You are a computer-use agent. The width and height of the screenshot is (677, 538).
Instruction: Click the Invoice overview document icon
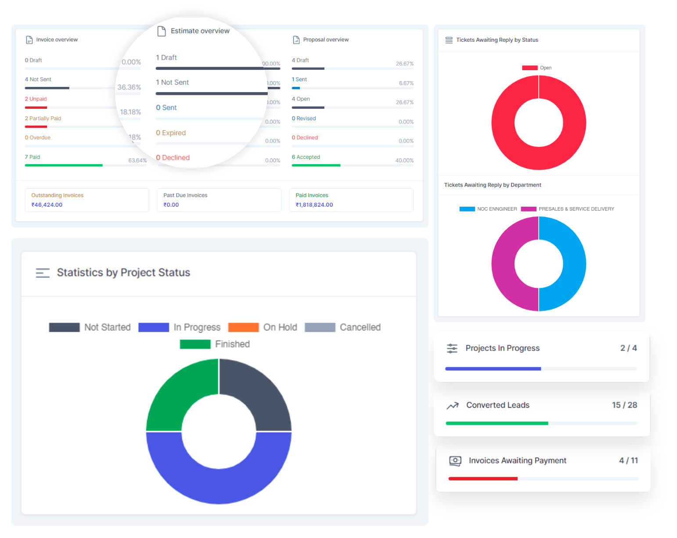point(29,40)
